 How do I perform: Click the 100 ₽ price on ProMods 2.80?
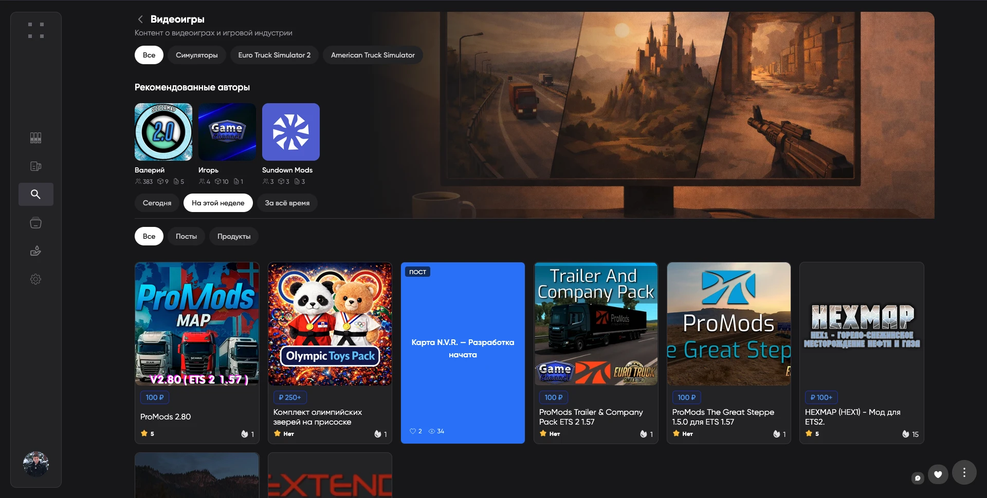[155, 397]
